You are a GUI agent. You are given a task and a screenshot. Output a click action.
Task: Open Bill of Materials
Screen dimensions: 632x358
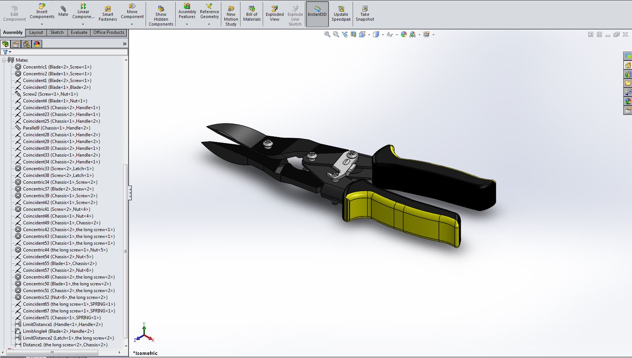(252, 14)
